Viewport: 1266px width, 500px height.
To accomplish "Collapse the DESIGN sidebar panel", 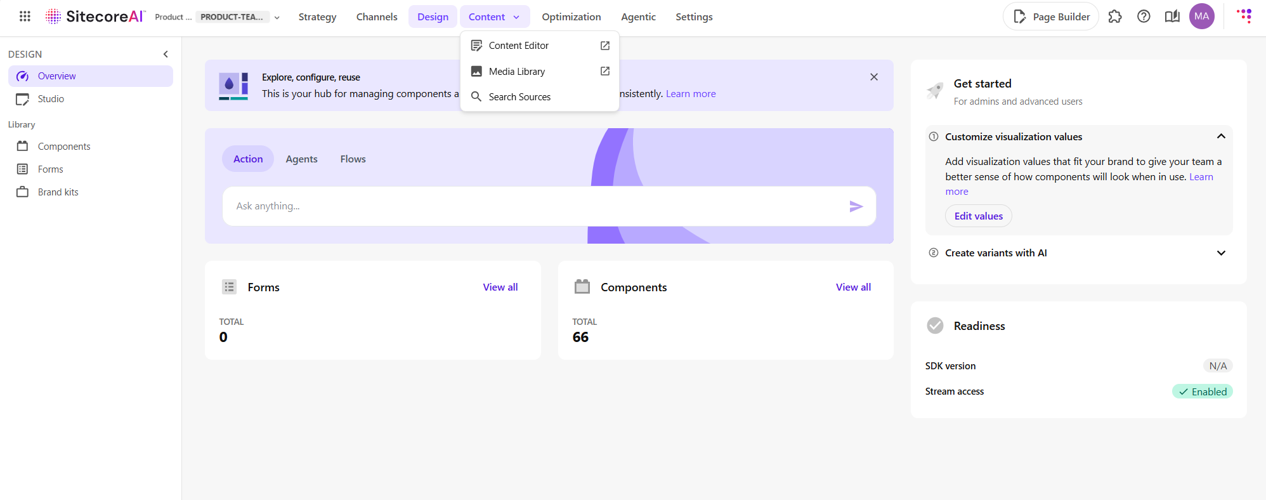I will (166, 54).
